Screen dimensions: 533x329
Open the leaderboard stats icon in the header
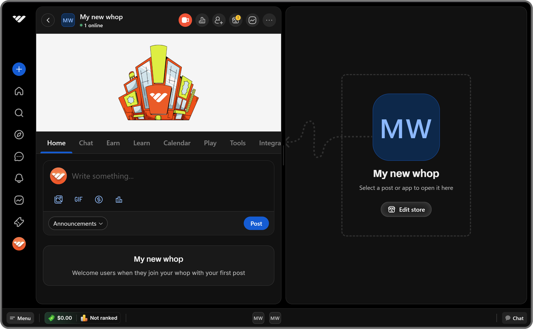pos(202,20)
